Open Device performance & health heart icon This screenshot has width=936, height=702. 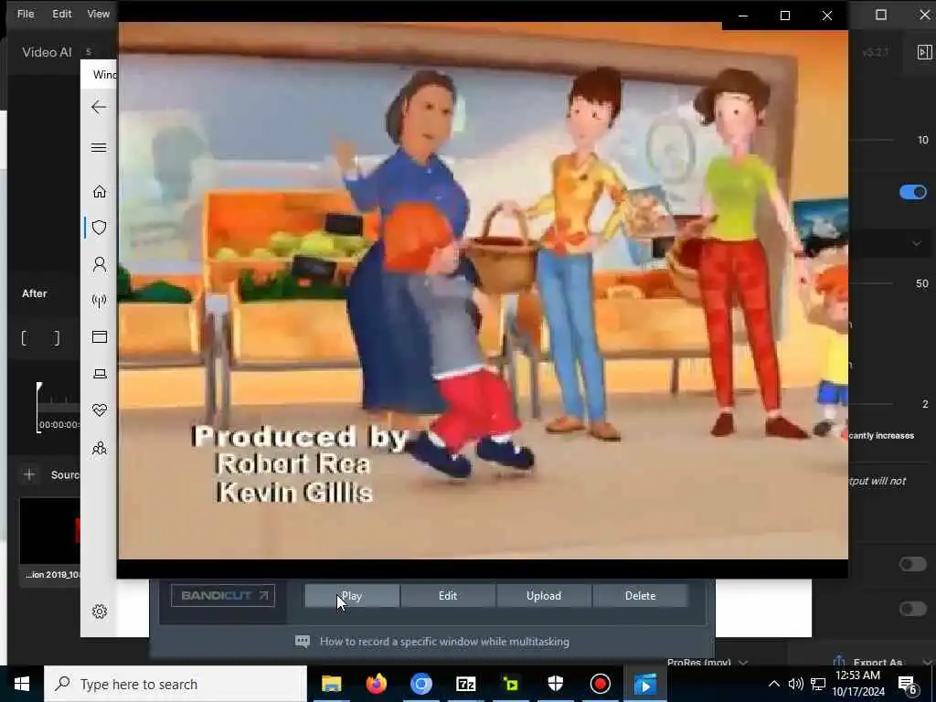(x=99, y=410)
